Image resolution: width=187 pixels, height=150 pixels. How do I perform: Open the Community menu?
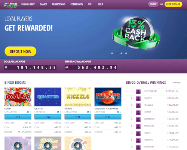point(77,4)
